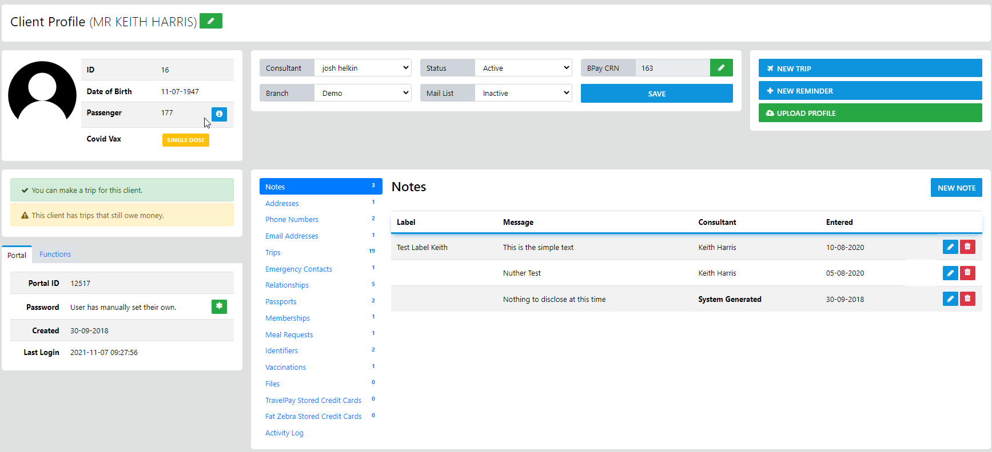Expand the Mail List dropdown

524,93
